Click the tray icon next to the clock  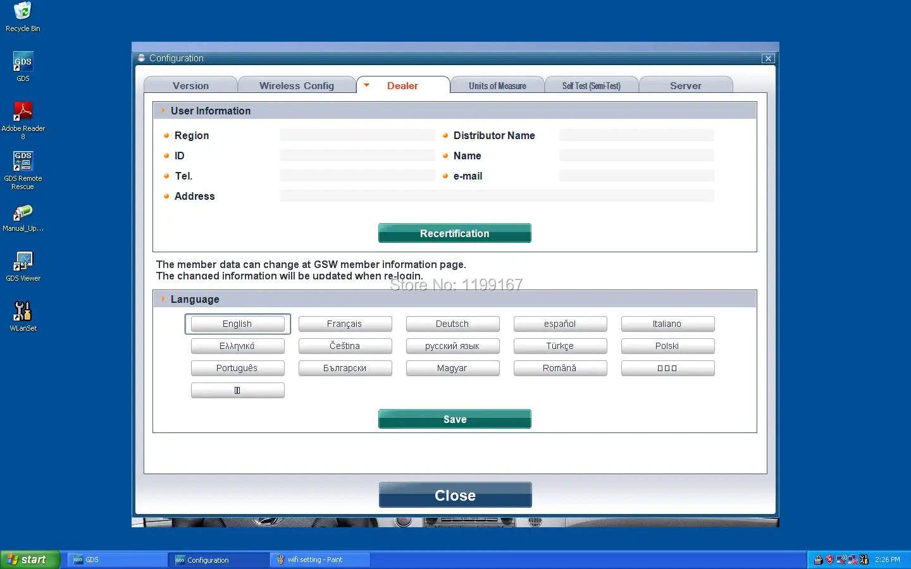pos(864,560)
